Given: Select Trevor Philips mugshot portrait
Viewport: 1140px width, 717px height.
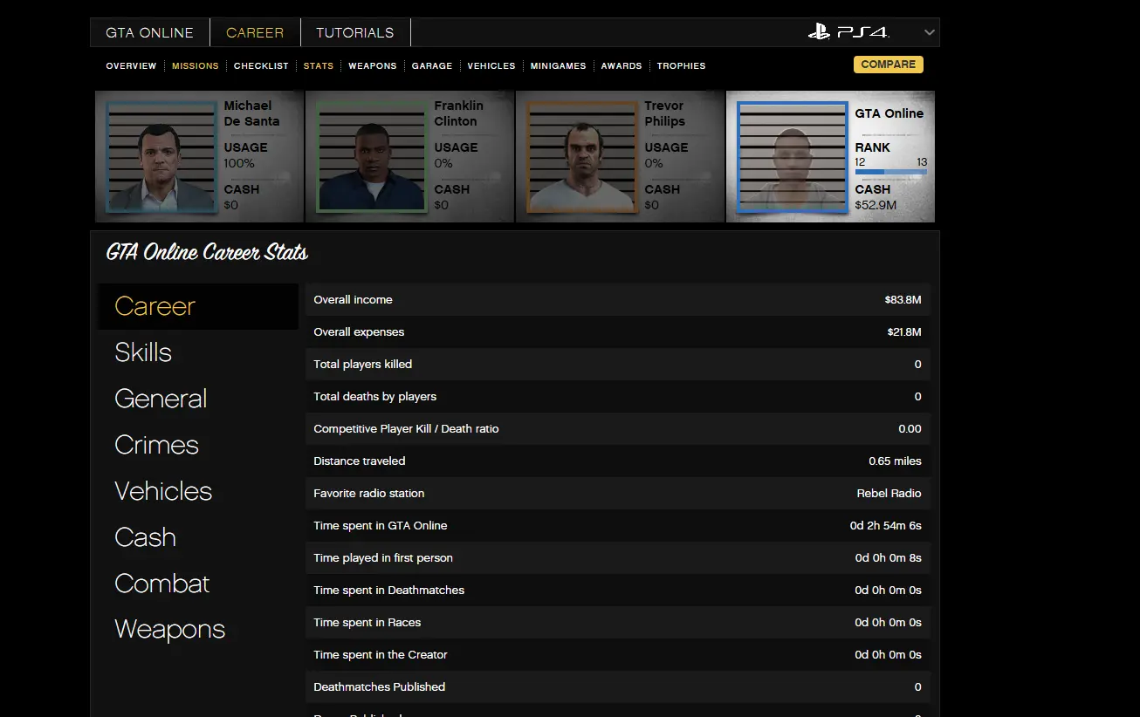Looking at the screenshot, I should click(582, 157).
